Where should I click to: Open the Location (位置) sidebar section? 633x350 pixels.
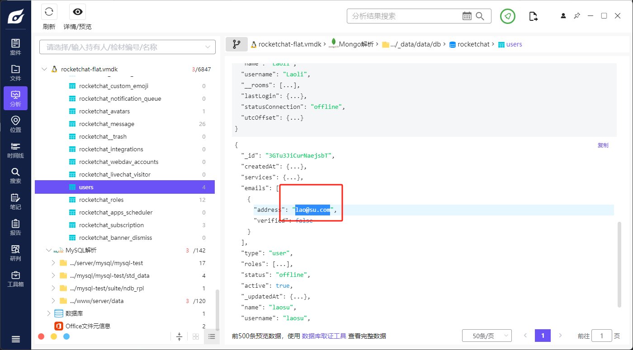15,124
